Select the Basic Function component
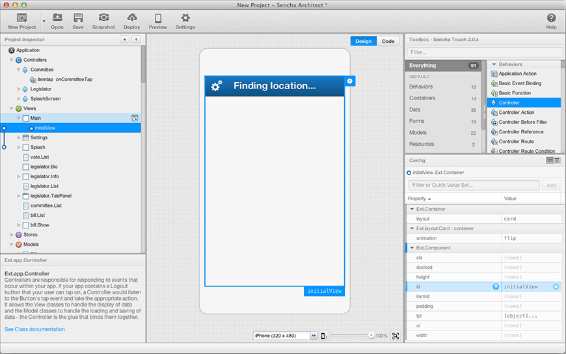 [524, 93]
